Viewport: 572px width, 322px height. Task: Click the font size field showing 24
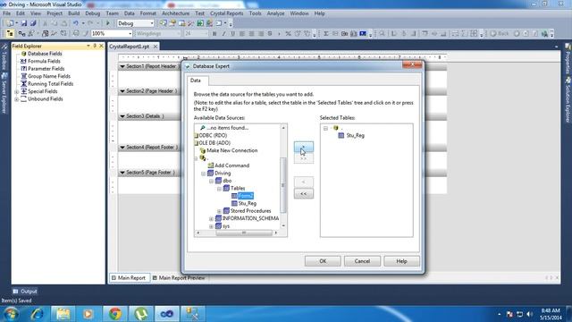tap(196, 34)
